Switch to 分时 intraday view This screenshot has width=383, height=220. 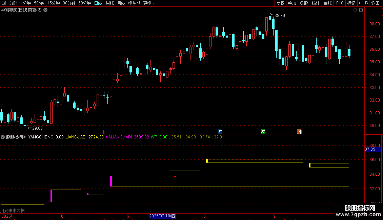(14, 3)
